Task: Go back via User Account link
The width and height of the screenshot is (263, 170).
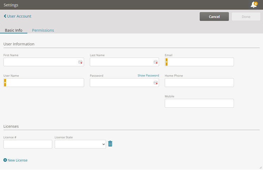Action: pyautogui.click(x=19, y=16)
